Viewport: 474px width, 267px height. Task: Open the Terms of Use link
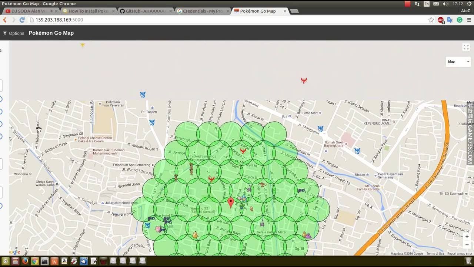pyautogui.click(x=435, y=254)
